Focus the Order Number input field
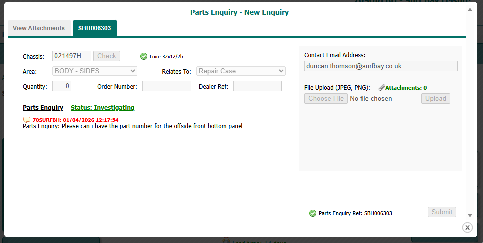 tap(166, 86)
